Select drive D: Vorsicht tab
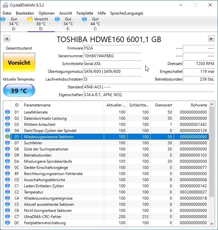Screen dimensions: 218x230 (x=41, y=24)
